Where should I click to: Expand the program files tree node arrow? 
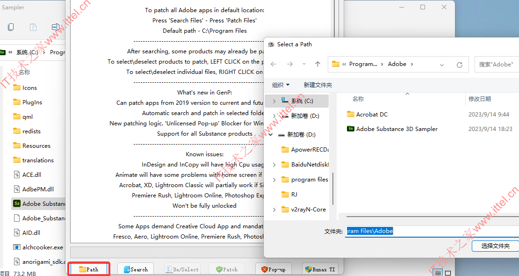[x=274, y=180]
